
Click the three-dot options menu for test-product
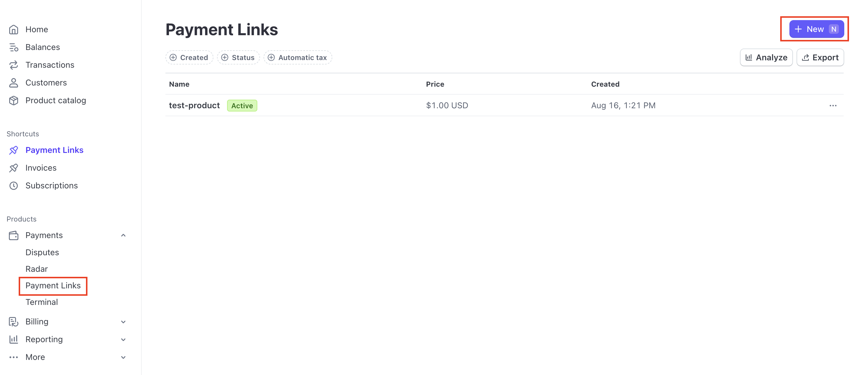click(x=833, y=105)
